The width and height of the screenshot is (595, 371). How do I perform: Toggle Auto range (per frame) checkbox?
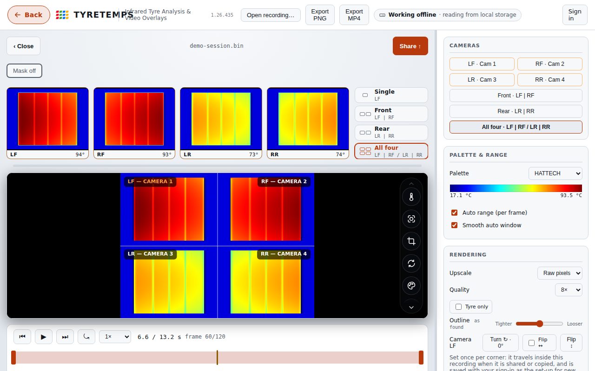tap(455, 213)
